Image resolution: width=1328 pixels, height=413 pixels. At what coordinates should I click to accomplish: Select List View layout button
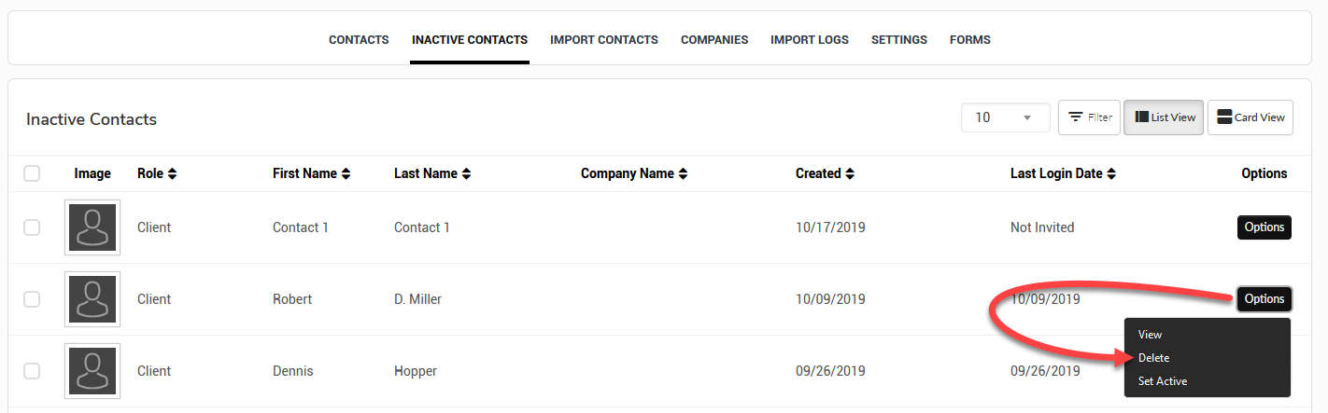point(1164,117)
